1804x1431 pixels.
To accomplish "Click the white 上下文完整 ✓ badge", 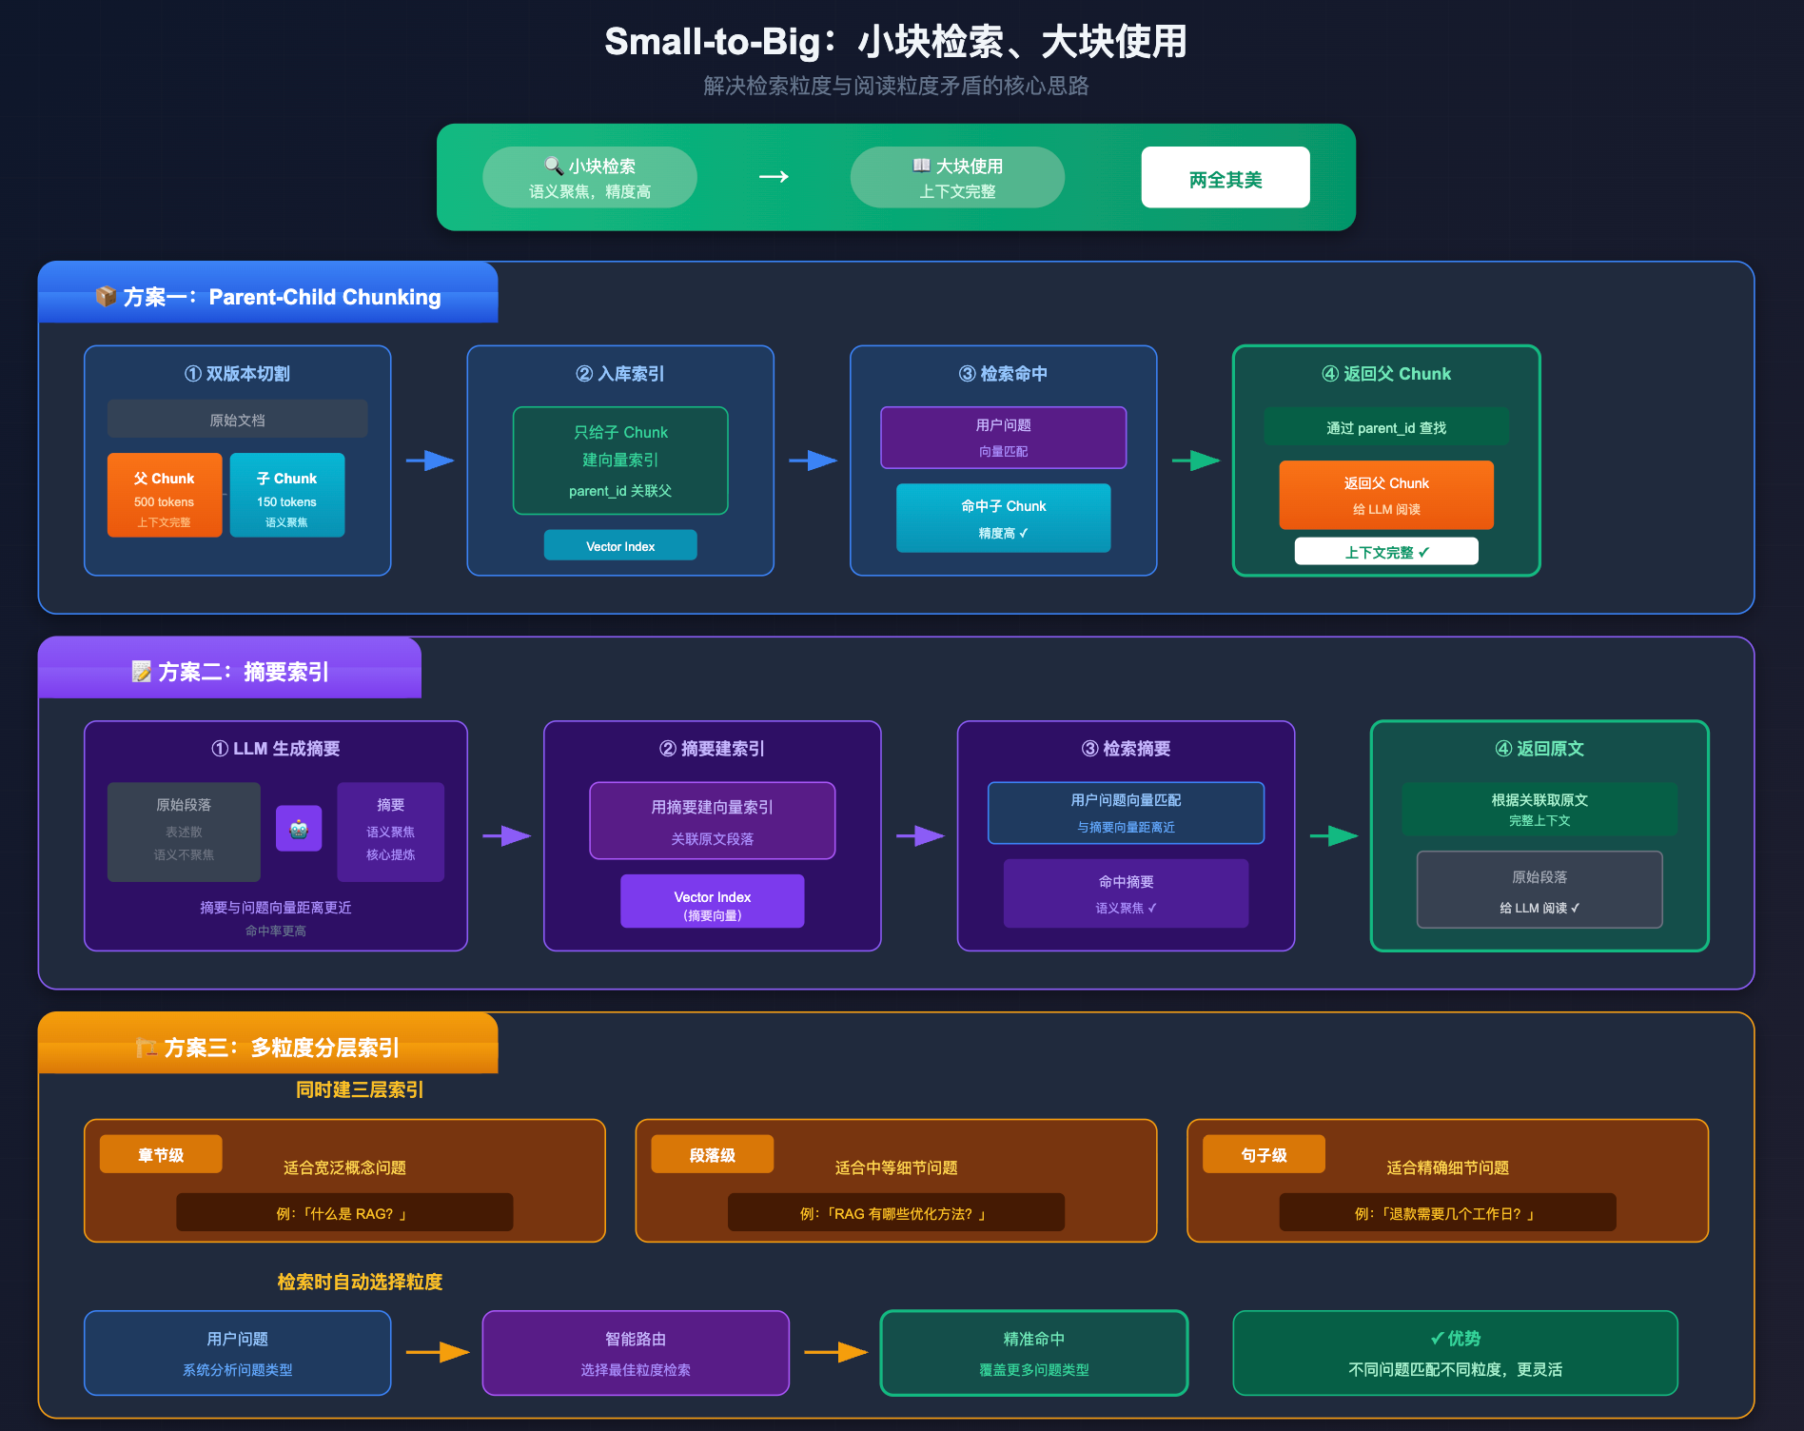I will click(x=1385, y=552).
